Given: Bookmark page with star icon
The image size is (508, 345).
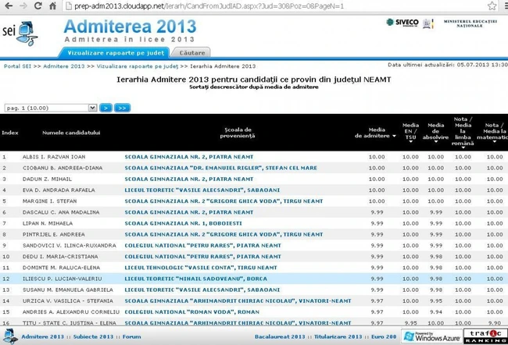Looking at the screenshot, I should pyautogui.click(x=492, y=5).
